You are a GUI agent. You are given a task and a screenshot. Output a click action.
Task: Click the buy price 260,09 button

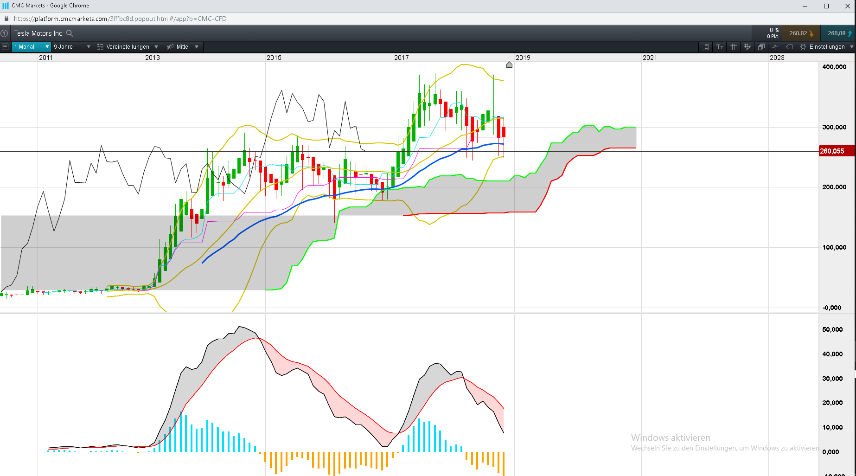838,33
